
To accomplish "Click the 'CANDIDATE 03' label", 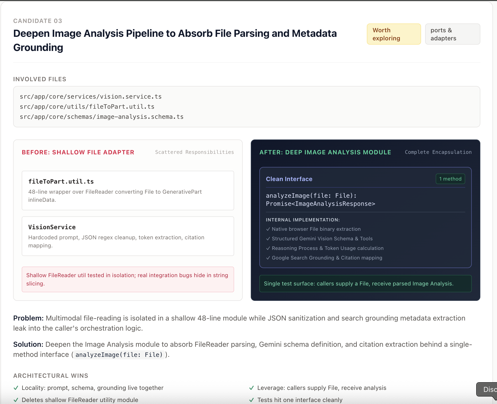I will [x=38, y=21].
